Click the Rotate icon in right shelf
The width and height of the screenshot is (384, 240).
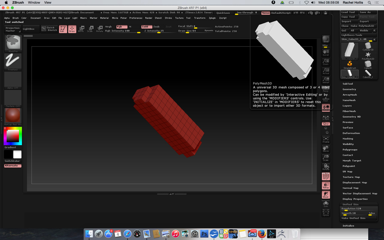tap(326, 167)
